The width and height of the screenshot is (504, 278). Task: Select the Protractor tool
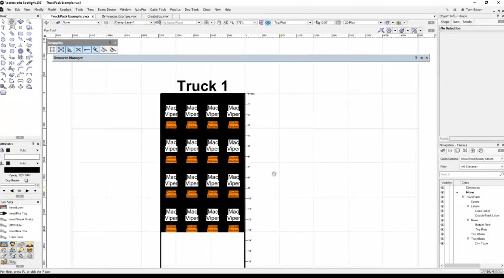click(x=29, y=87)
